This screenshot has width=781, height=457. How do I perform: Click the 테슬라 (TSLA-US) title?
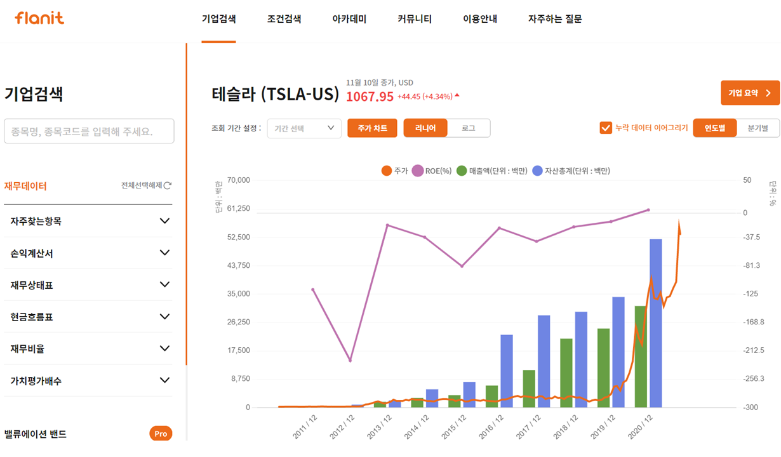click(x=276, y=94)
